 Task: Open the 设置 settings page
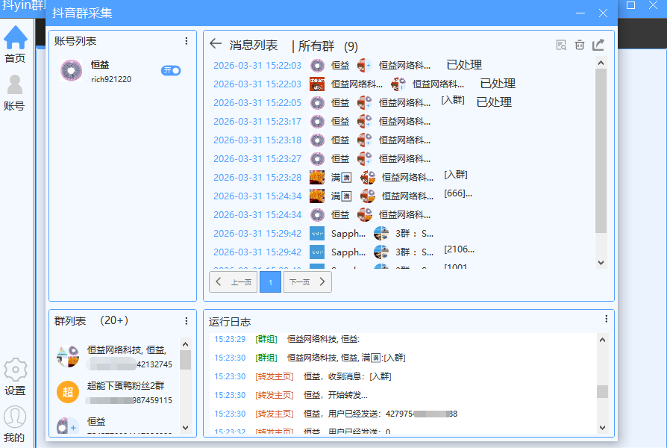16,373
